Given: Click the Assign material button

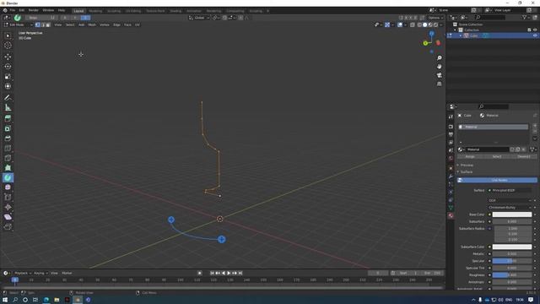Looking at the screenshot, I should pyautogui.click(x=470, y=156).
